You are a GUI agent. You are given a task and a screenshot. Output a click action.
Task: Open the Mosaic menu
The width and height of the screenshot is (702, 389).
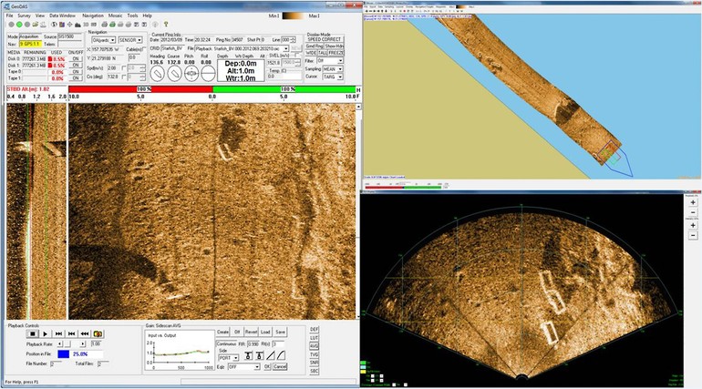[x=113, y=15]
